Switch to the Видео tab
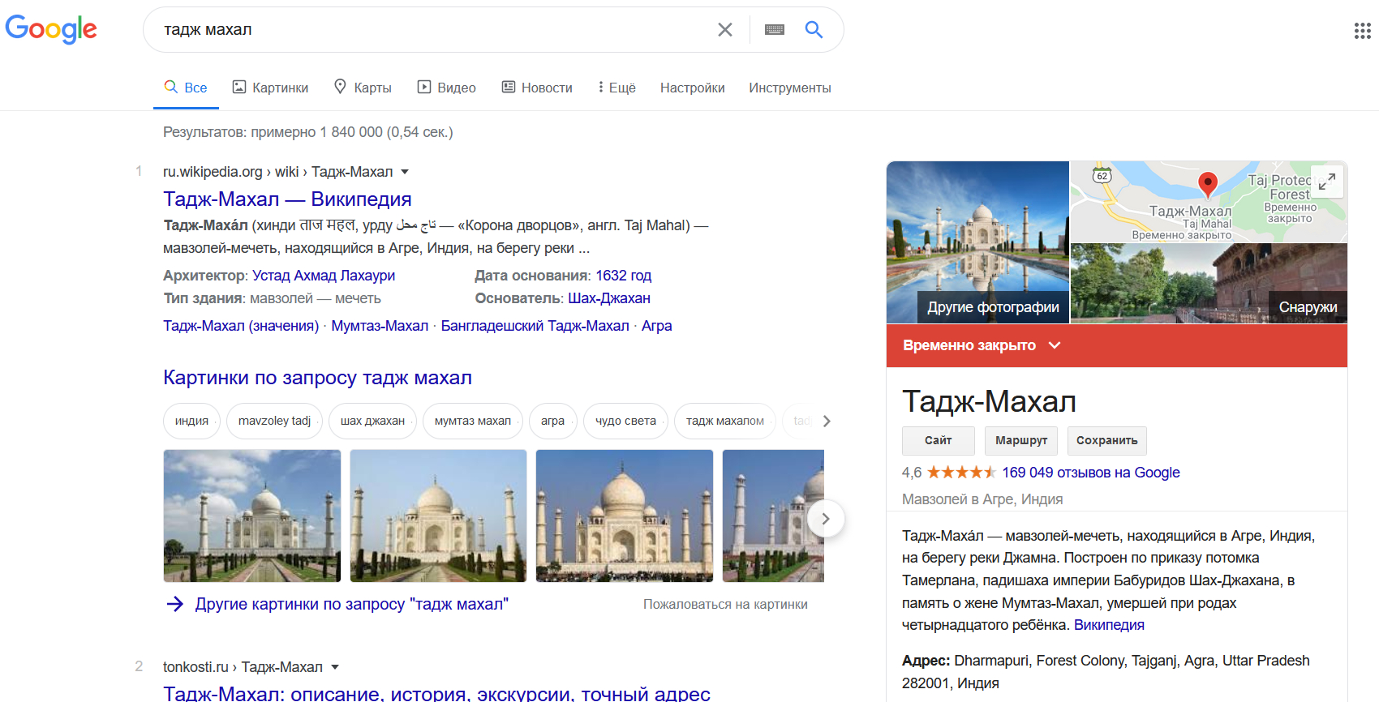The width and height of the screenshot is (1379, 702). tap(447, 88)
